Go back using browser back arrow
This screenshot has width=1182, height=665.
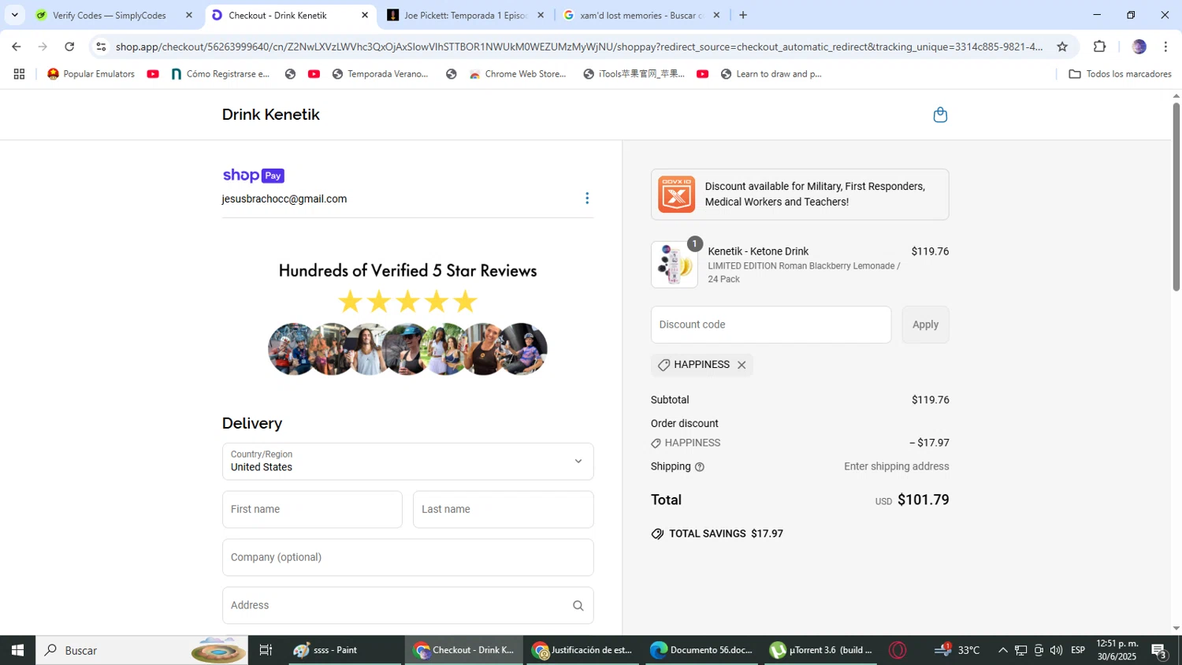17,46
